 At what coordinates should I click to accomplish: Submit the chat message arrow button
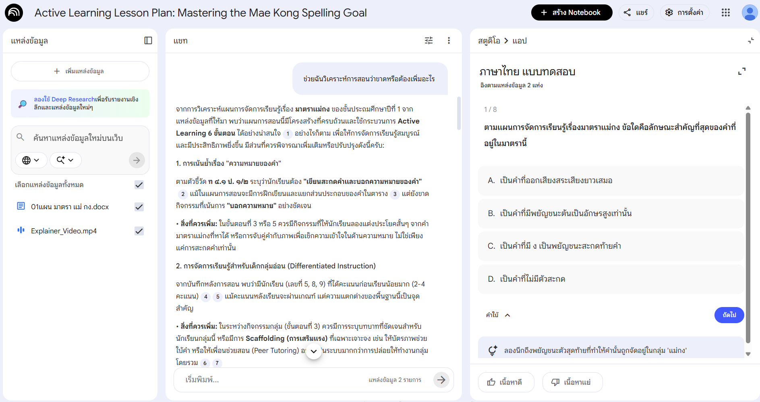point(441,379)
